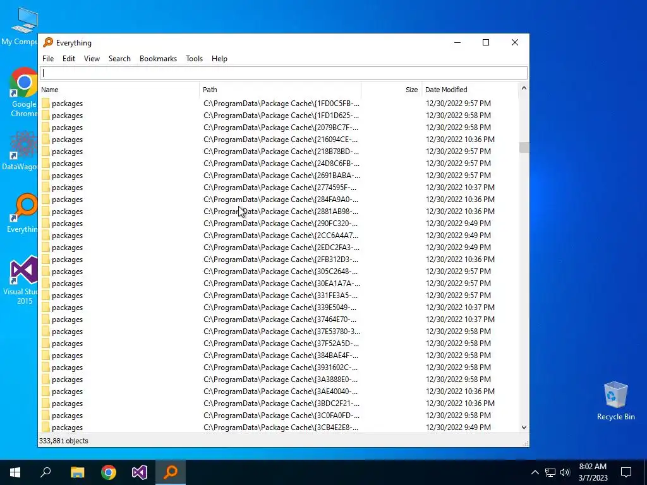Click the 333,881 objects status bar text
This screenshot has width=647, height=485.
pos(64,441)
